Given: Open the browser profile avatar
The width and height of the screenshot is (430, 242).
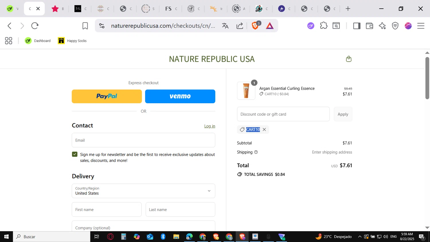Looking at the screenshot, I should [x=408, y=26].
